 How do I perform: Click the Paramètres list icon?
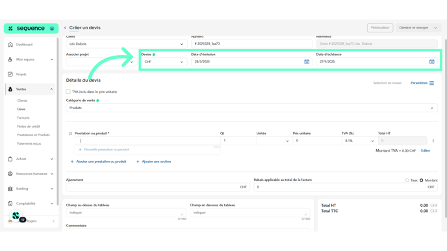tap(431, 83)
